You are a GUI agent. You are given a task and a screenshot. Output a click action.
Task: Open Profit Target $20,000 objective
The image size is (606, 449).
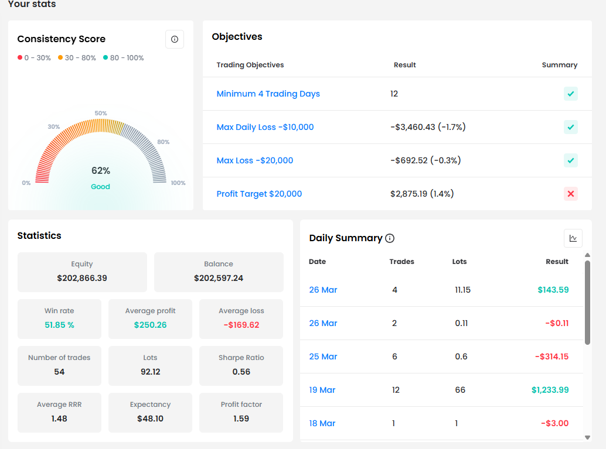pos(259,194)
